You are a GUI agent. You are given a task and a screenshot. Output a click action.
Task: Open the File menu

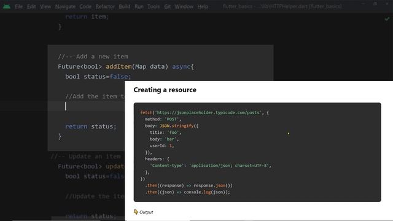[19, 7]
